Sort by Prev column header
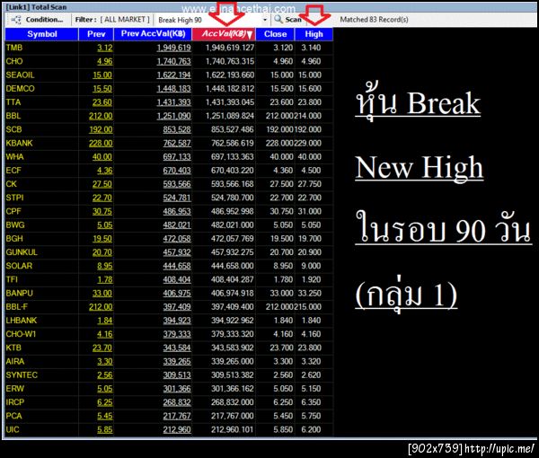The image size is (539, 458). click(96, 34)
